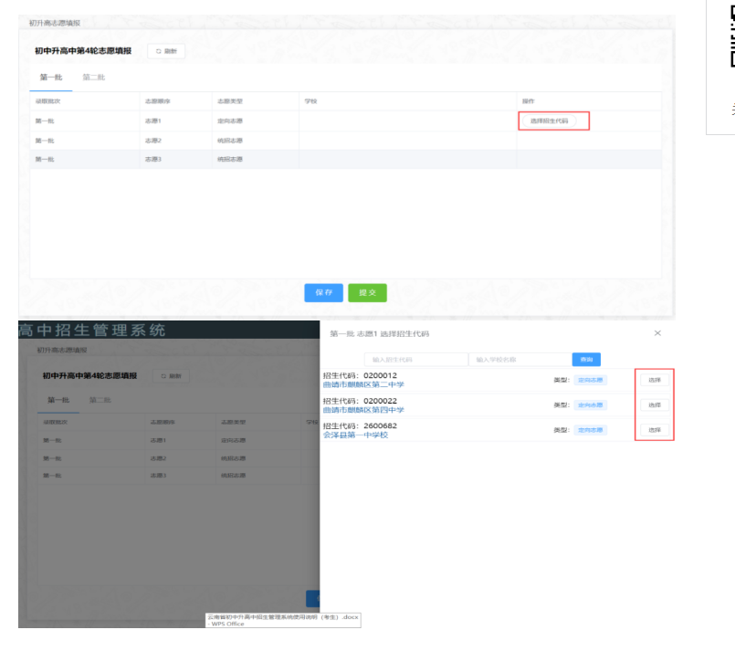Open the 曲靖市麒麟区第二中学 link

[x=363, y=385]
